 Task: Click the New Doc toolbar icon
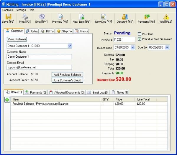click(x=104, y=17)
